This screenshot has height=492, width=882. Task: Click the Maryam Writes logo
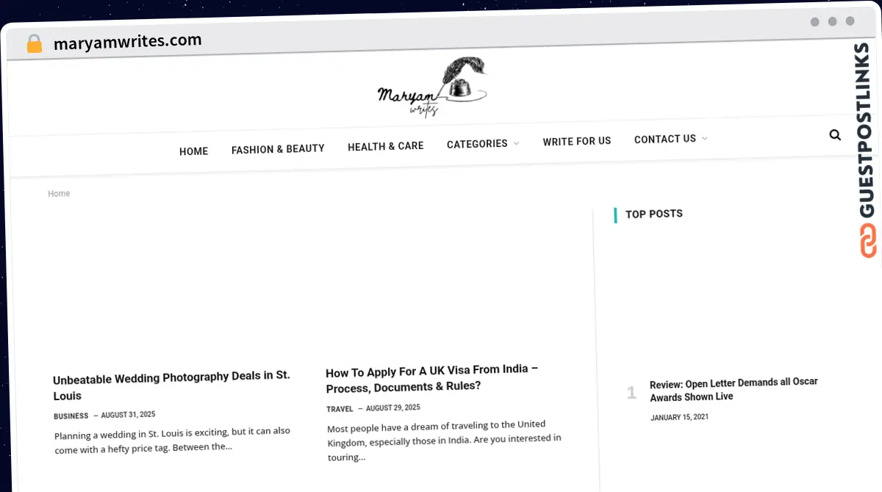click(432, 88)
